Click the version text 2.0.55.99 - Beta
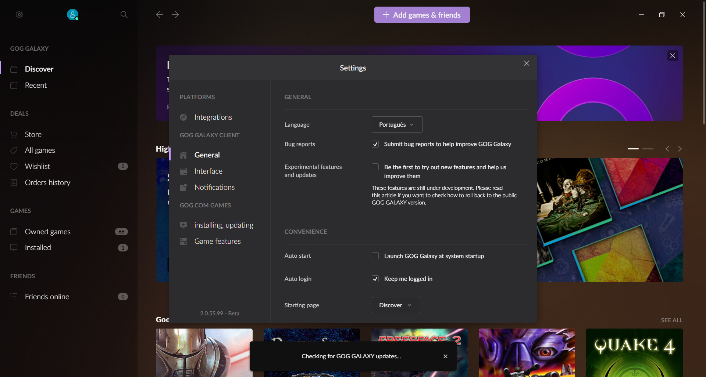706x377 pixels. (220, 313)
